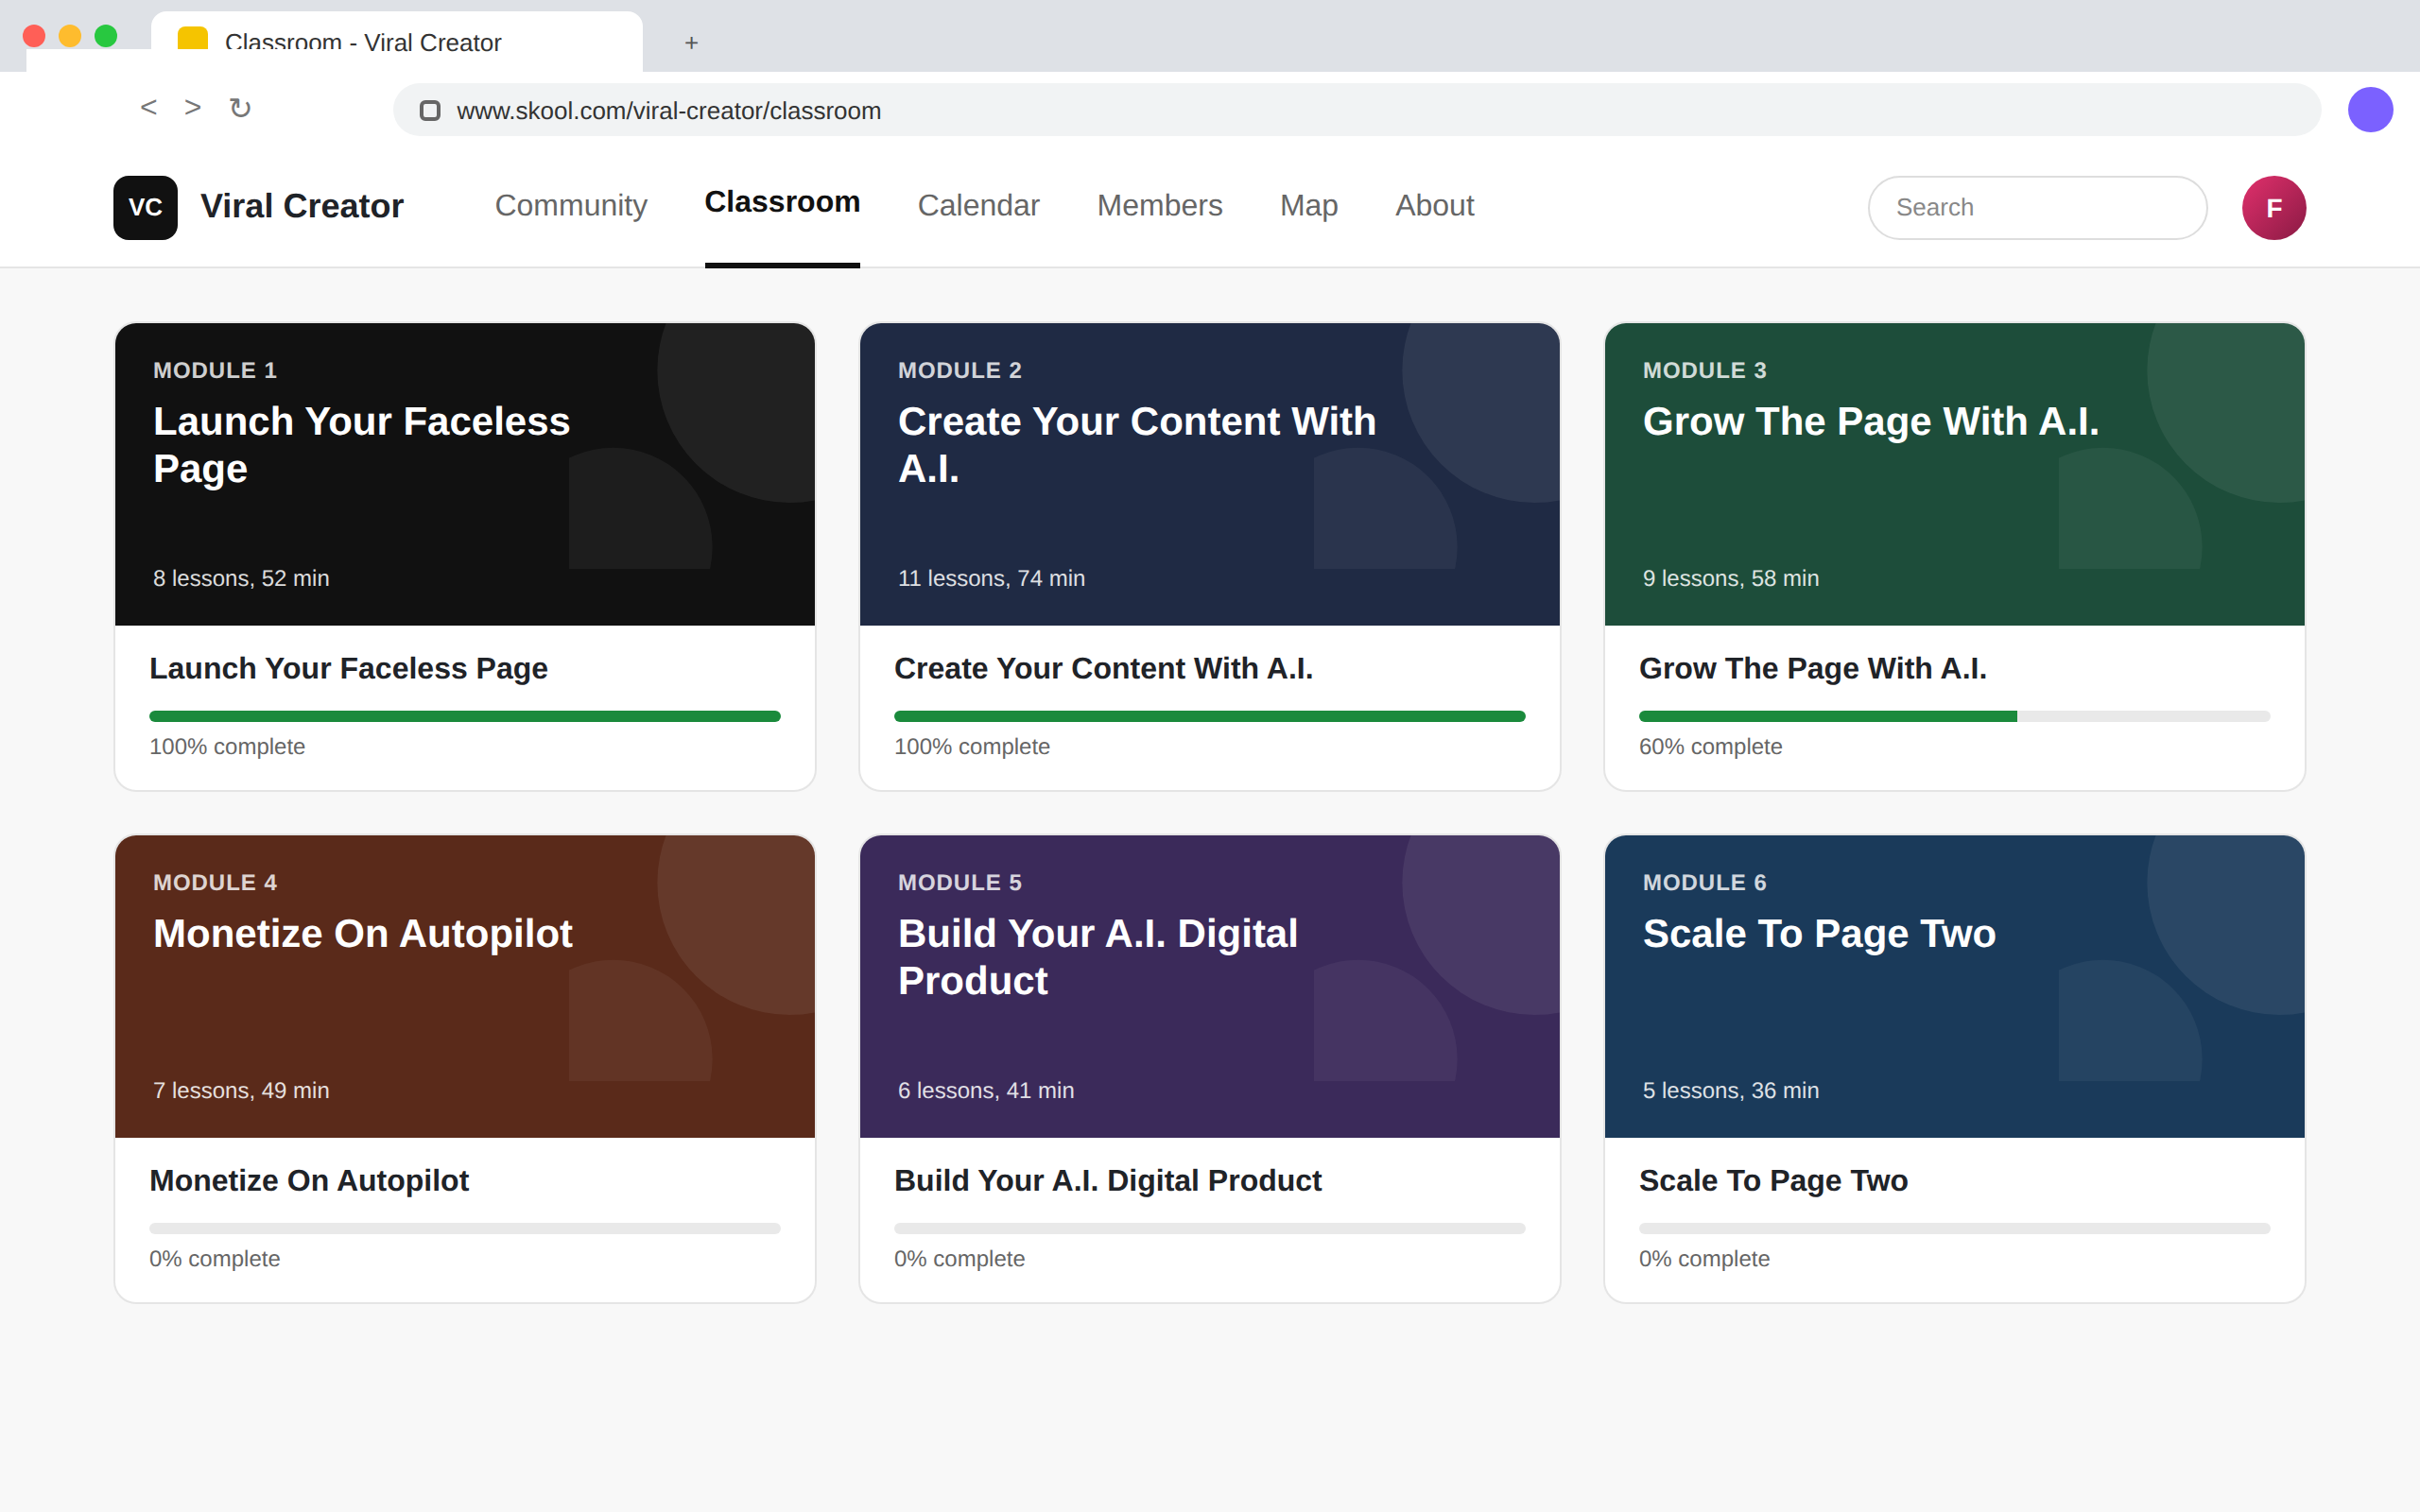Click "5 lessons, 36 min" text
Image resolution: width=2420 pixels, height=1512 pixels.
pos(1730,1090)
